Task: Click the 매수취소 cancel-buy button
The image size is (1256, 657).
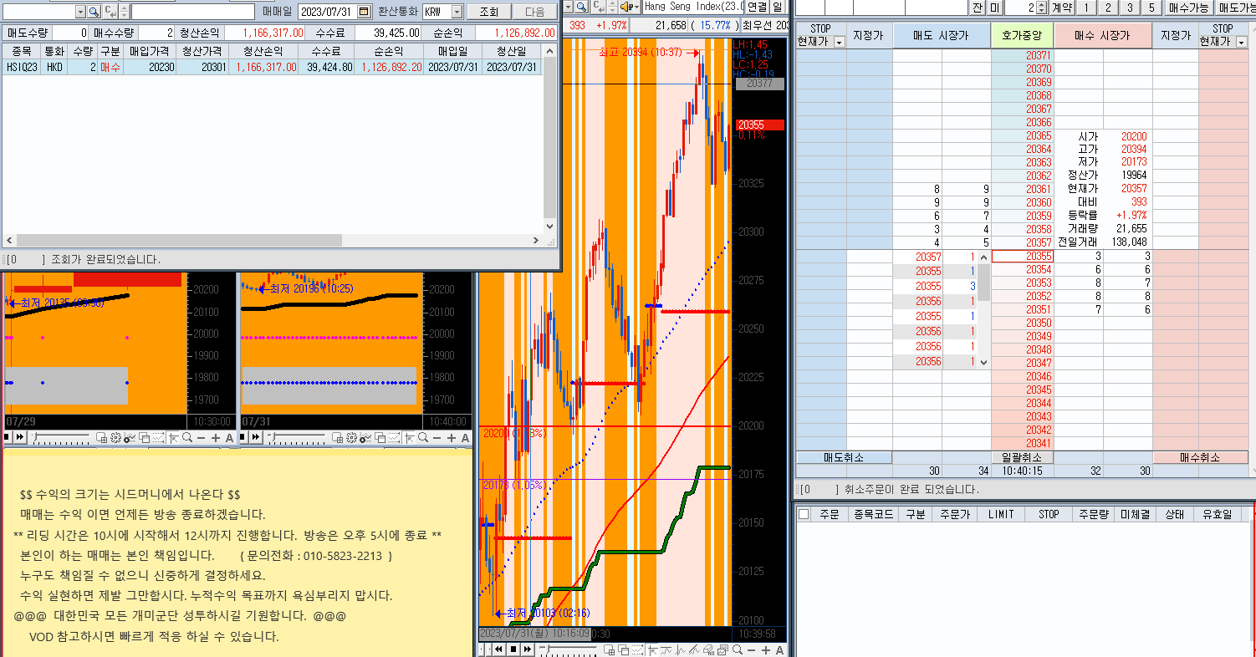Action: coord(1200,457)
